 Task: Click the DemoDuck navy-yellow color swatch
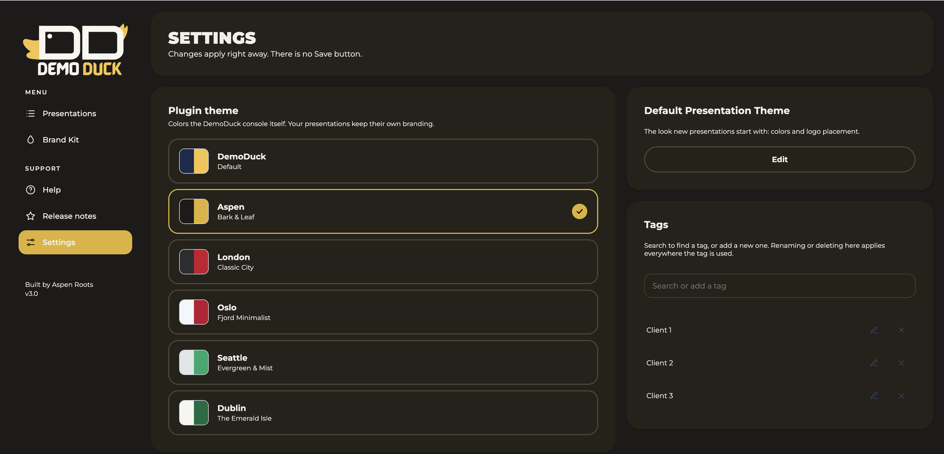[x=194, y=161]
